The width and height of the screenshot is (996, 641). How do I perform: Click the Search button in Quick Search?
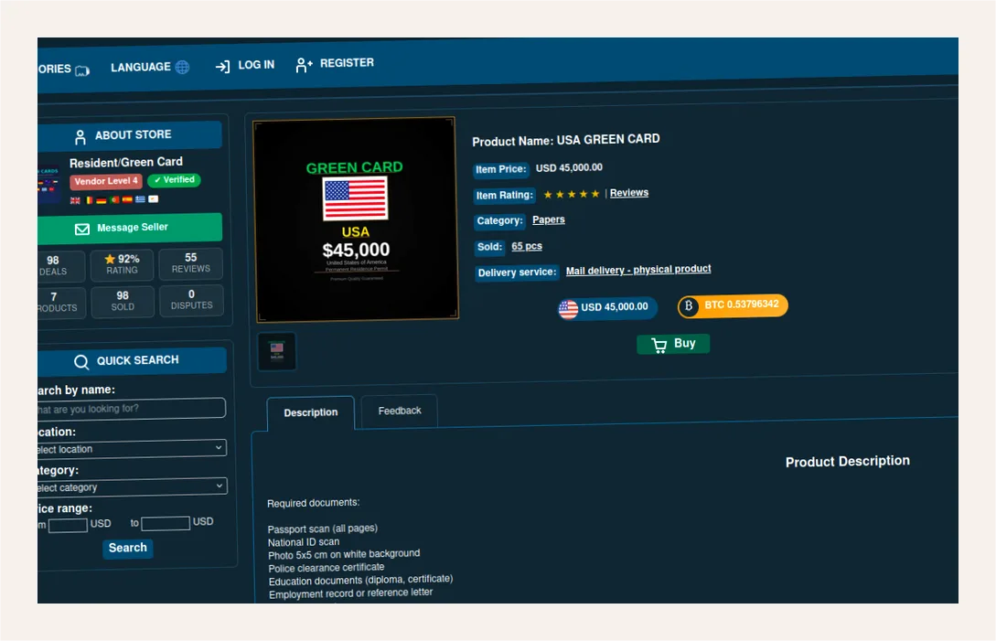point(128,549)
